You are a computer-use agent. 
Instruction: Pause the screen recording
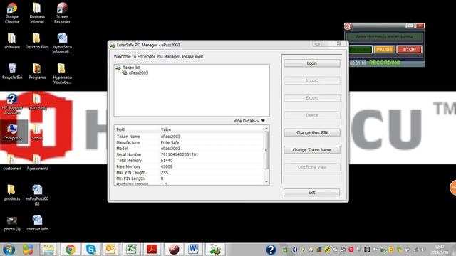[384, 49]
